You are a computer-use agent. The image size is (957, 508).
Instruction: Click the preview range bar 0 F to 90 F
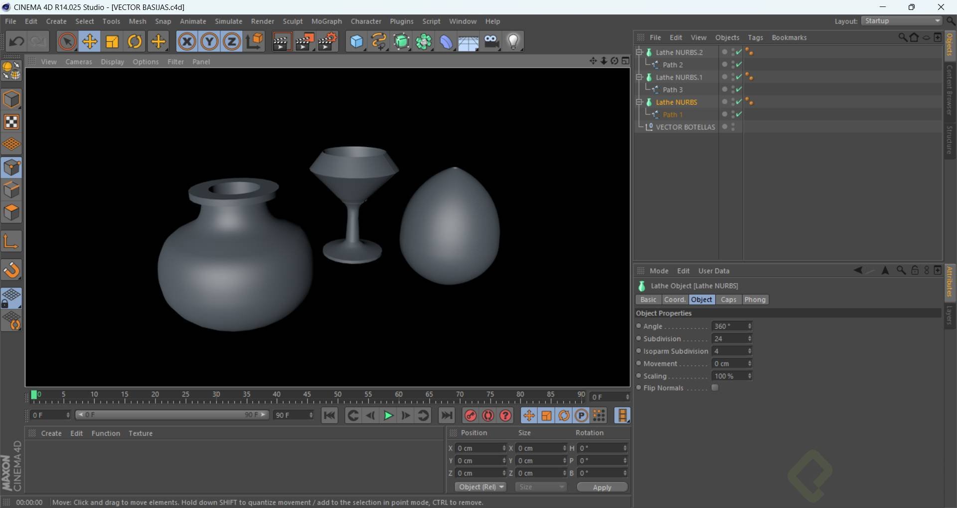[x=172, y=415]
